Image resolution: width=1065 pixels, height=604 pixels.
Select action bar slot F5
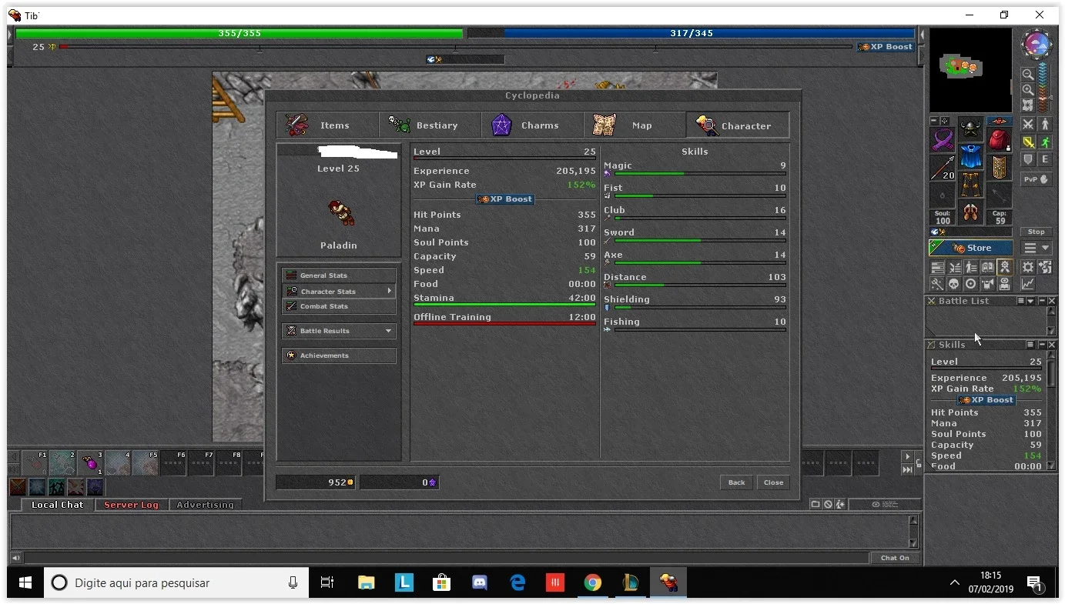[x=146, y=463]
